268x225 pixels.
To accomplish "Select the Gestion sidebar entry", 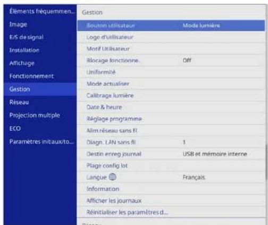I will 40,89.
